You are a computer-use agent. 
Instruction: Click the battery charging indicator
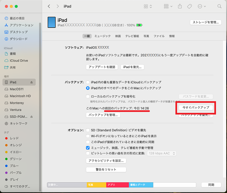point(139,25)
